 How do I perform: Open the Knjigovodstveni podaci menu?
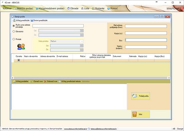click(50, 8)
